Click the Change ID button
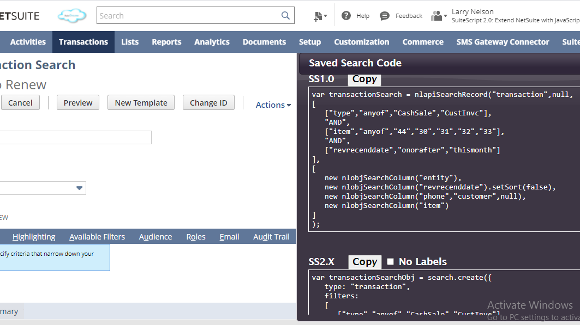 208,102
